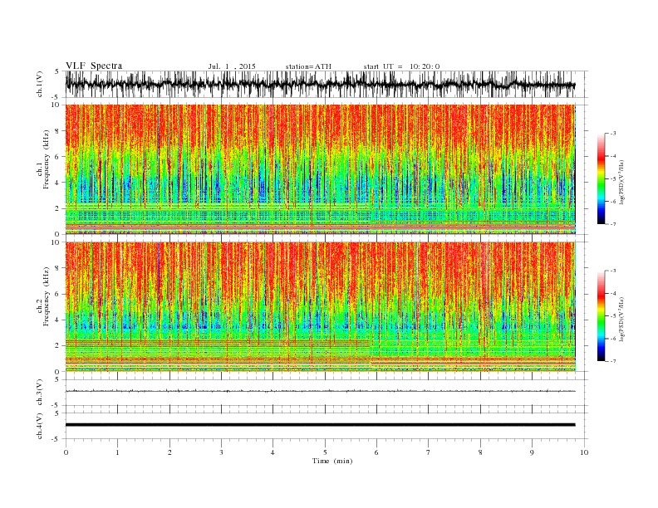This screenshot has height=508, width=658.
Task: Click time axis tick label "8"
Action: point(480,452)
